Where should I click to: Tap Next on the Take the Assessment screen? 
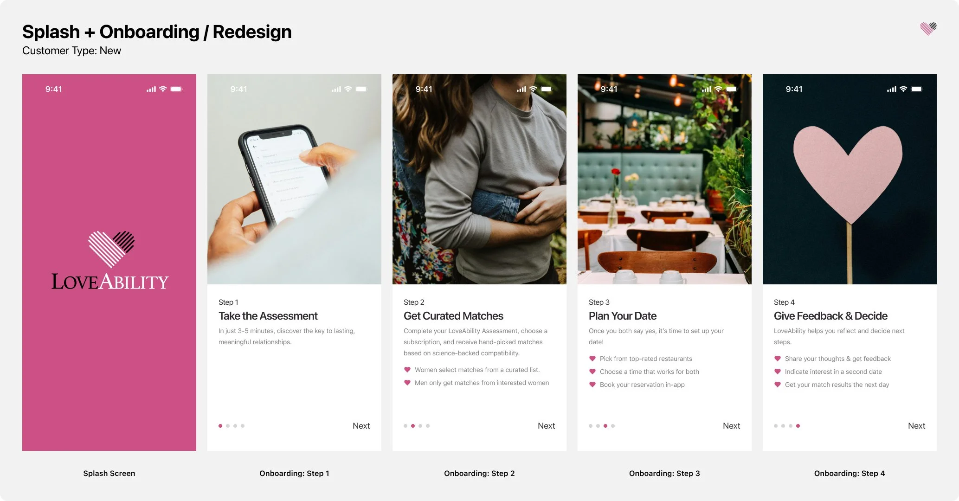point(361,426)
